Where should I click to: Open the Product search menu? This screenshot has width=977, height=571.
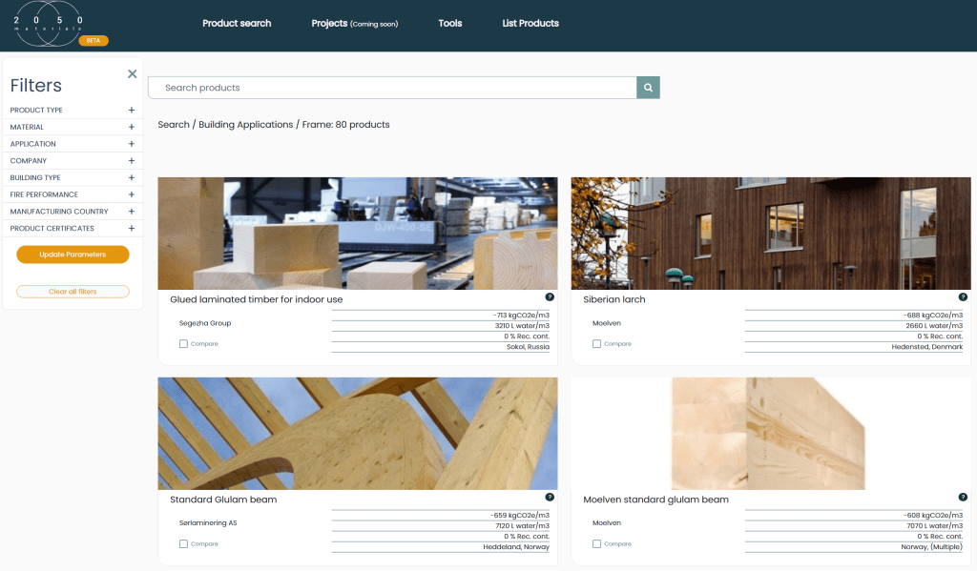[237, 23]
